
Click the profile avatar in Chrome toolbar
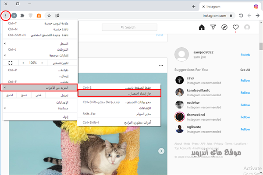(x=14, y=16)
